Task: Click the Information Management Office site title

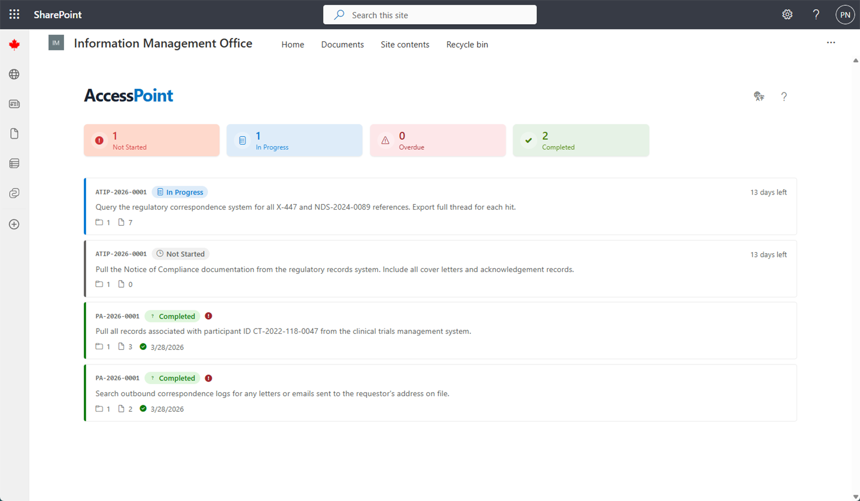Action: [x=163, y=43]
